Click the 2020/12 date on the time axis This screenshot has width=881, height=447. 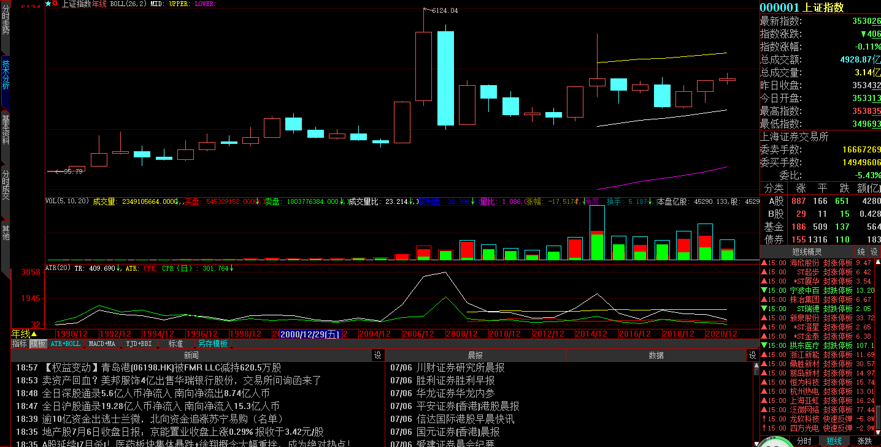[x=721, y=334]
